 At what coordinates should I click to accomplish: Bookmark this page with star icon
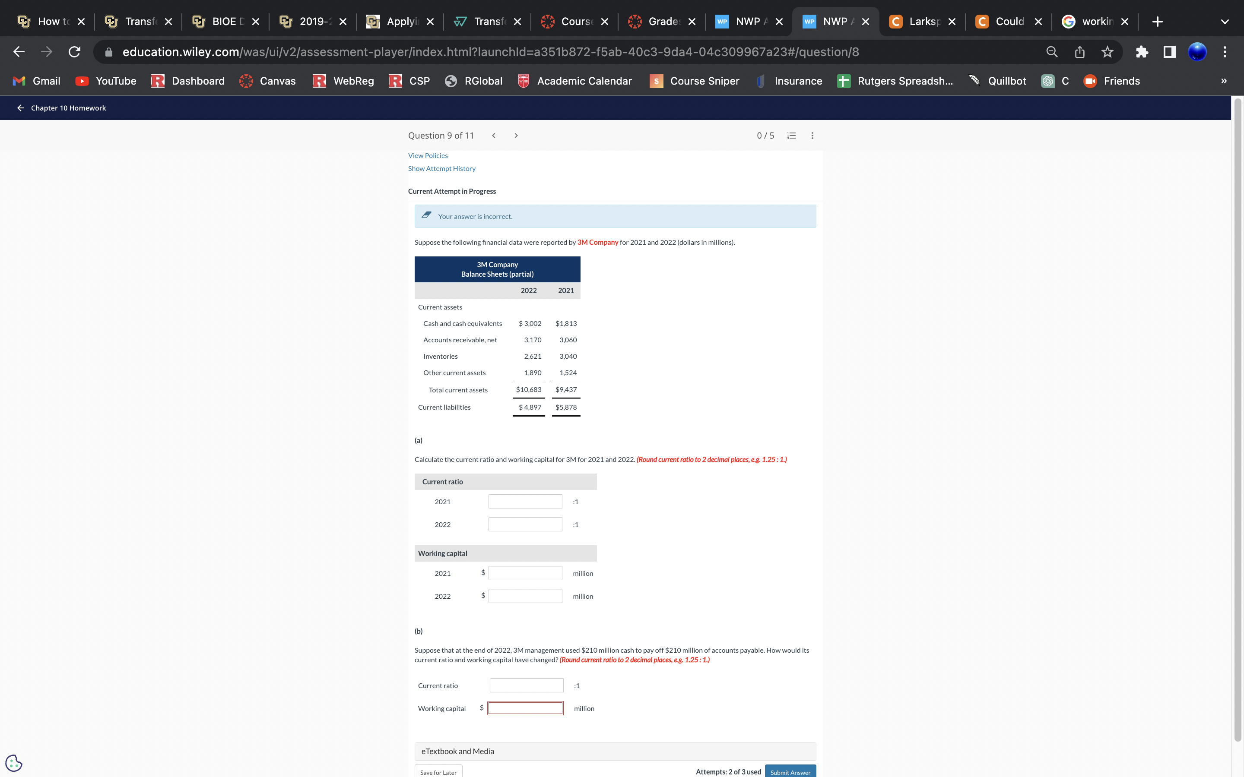point(1107,52)
